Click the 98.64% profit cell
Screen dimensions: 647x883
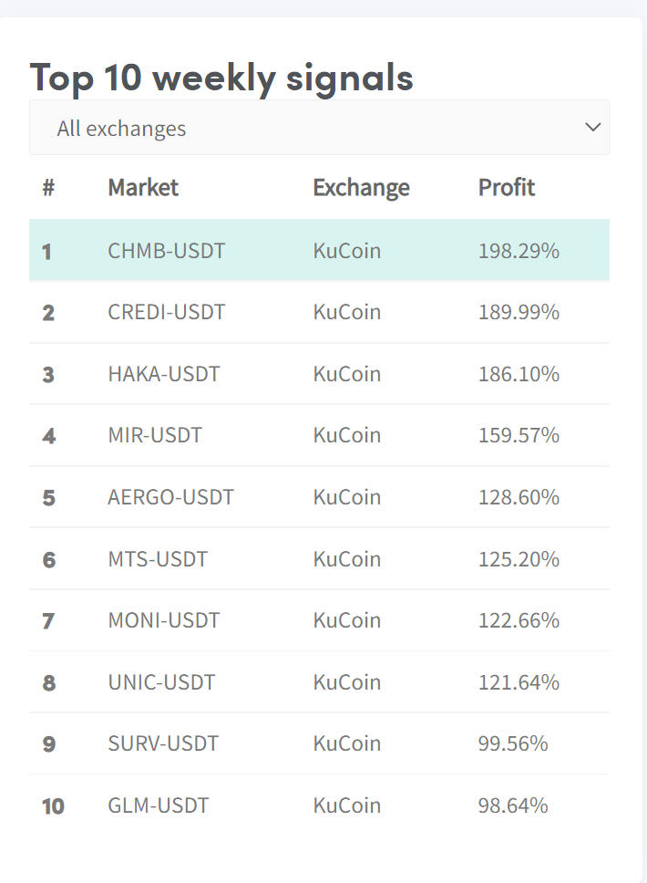(513, 805)
